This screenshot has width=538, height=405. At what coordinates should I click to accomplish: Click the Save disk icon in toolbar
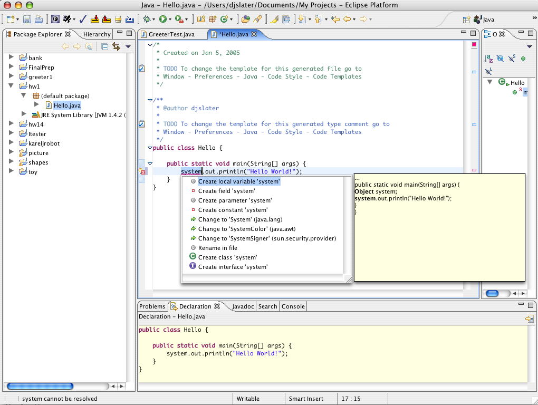point(27,19)
